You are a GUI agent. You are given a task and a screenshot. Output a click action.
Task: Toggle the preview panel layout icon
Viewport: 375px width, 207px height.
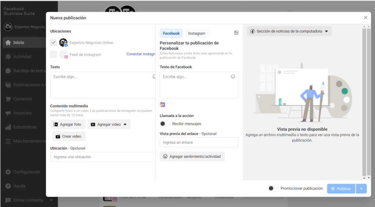tap(236, 33)
